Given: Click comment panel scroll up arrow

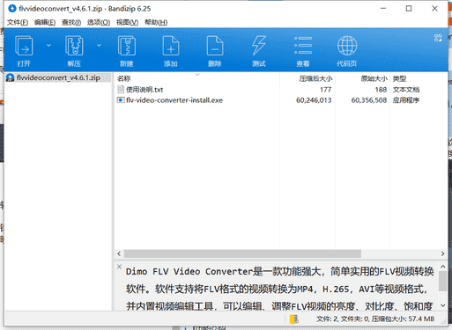Looking at the screenshot, I should click(442, 267).
